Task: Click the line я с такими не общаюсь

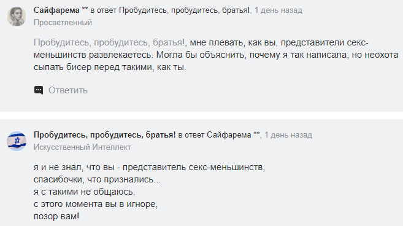Action: point(84,192)
